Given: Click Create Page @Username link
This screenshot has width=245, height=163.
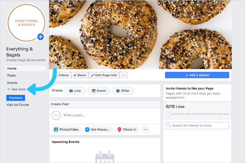Looking at the screenshot, I should 26,60.
